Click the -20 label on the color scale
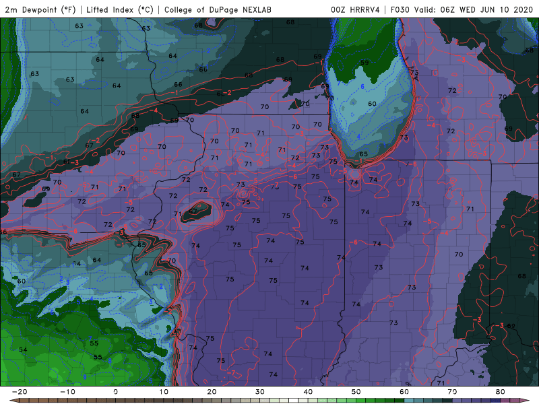This screenshot has height=404, width=539. 20,392
